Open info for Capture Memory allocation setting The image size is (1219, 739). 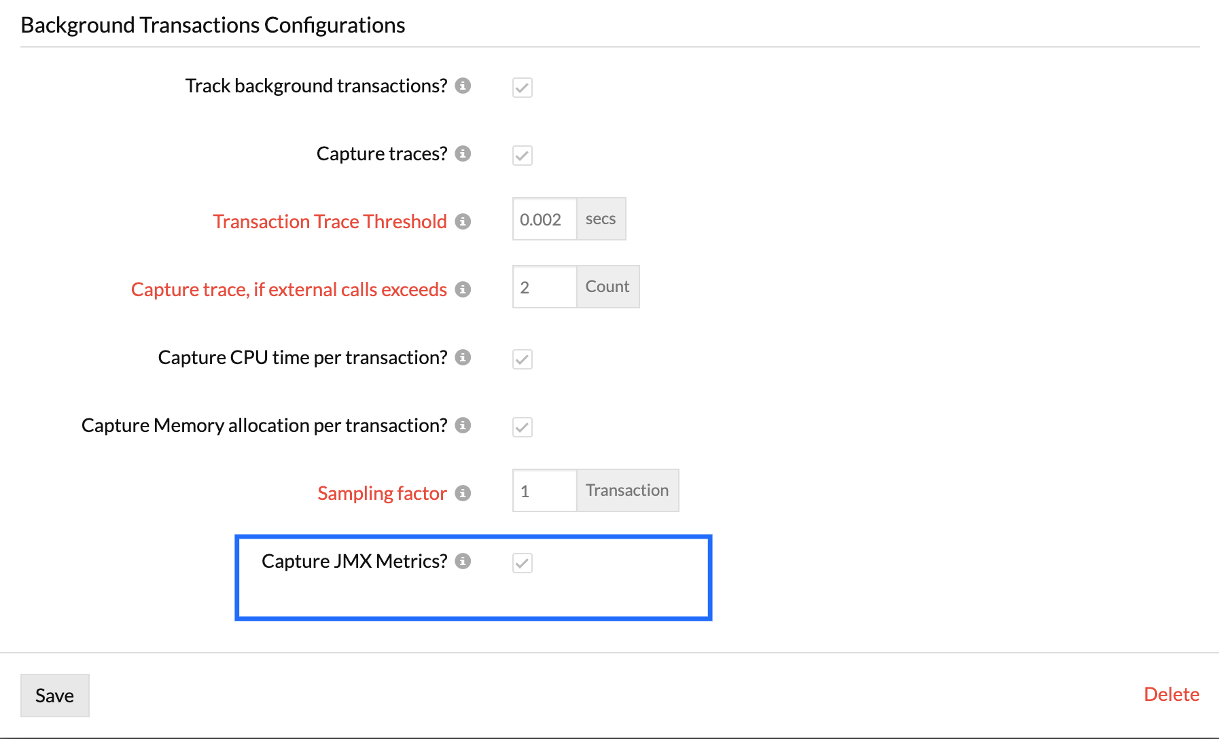463,427
